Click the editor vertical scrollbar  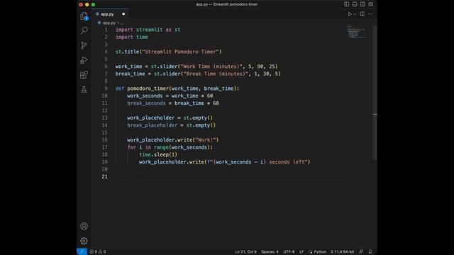point(375,93)
